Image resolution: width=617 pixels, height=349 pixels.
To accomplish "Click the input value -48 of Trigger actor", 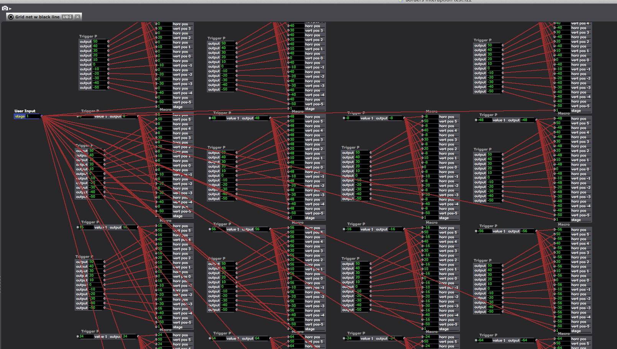I will [x=484, y=120].
